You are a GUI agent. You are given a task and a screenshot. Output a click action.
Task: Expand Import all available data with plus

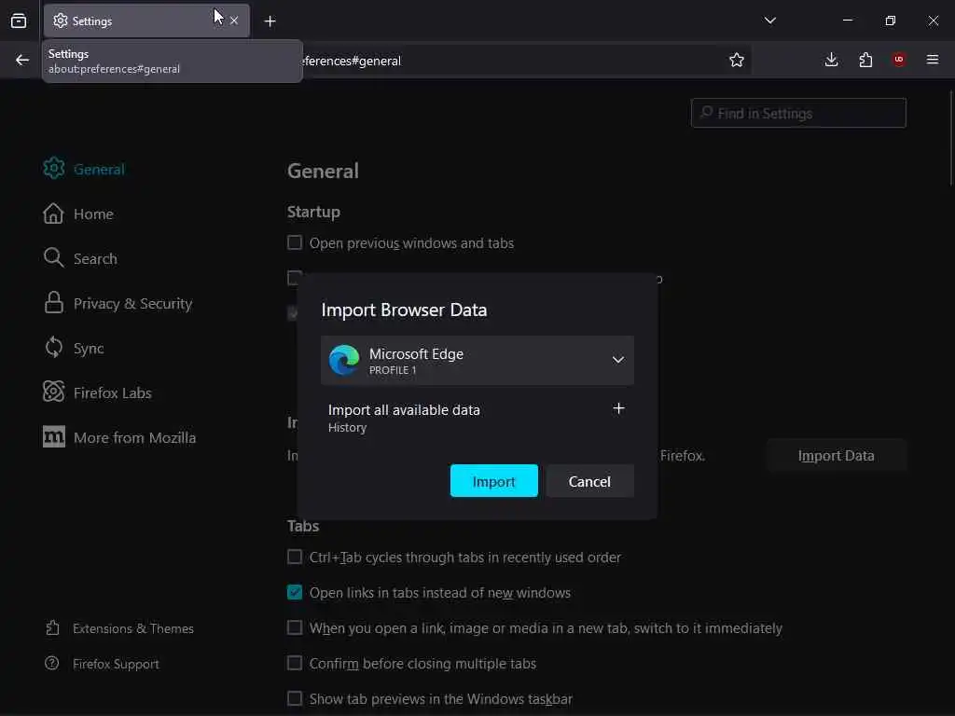click(x=618, y=408)
